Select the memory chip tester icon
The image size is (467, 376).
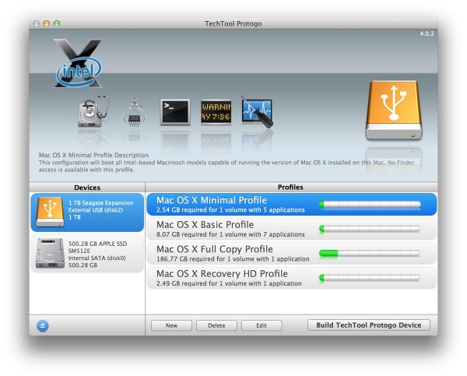tap(134, 113)
